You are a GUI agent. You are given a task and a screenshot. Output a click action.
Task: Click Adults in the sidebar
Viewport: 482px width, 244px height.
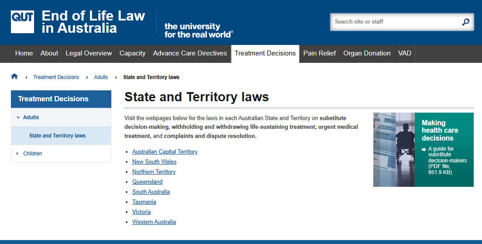[x=31, y=117]
